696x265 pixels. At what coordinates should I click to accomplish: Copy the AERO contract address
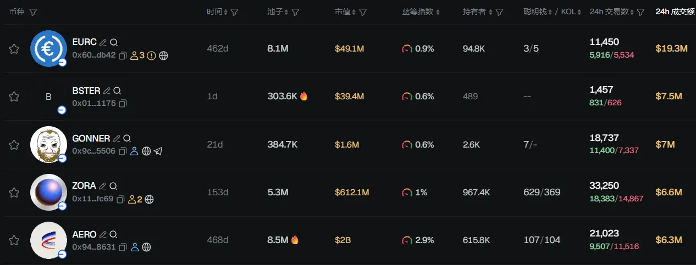[123, 247]
